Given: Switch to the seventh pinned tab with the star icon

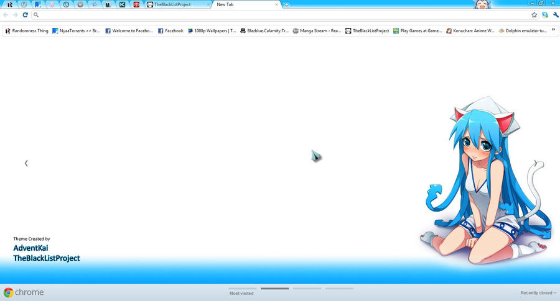Looking at the screenshot, I should (94, 4).
